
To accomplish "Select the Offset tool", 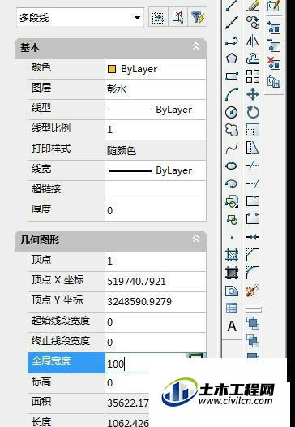I will (x=253, y=58).
